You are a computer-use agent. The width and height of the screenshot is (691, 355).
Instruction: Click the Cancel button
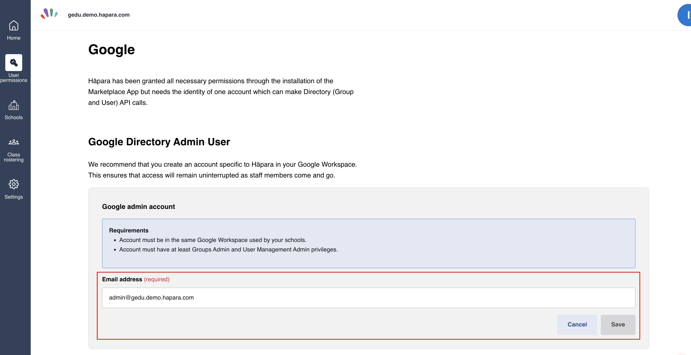coord(577,324)
